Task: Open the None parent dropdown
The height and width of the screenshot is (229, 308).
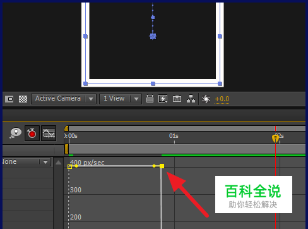Action: 27,162
